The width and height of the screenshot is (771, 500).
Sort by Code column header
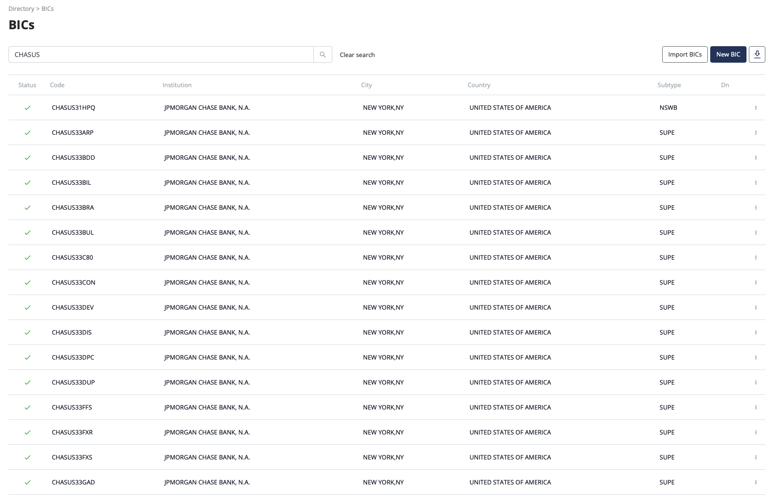57,85
